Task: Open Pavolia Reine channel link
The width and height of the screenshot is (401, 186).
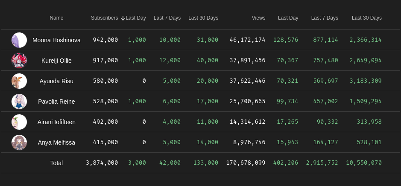Action: 56,102
